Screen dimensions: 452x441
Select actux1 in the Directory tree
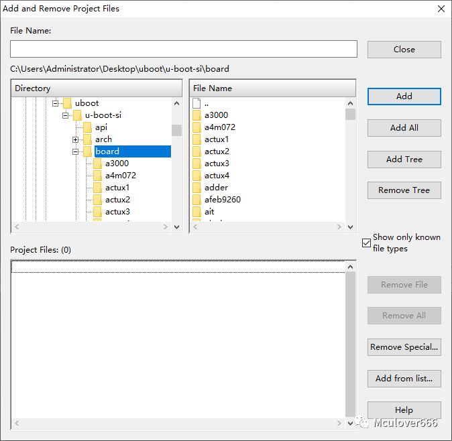tap(117, 188)
